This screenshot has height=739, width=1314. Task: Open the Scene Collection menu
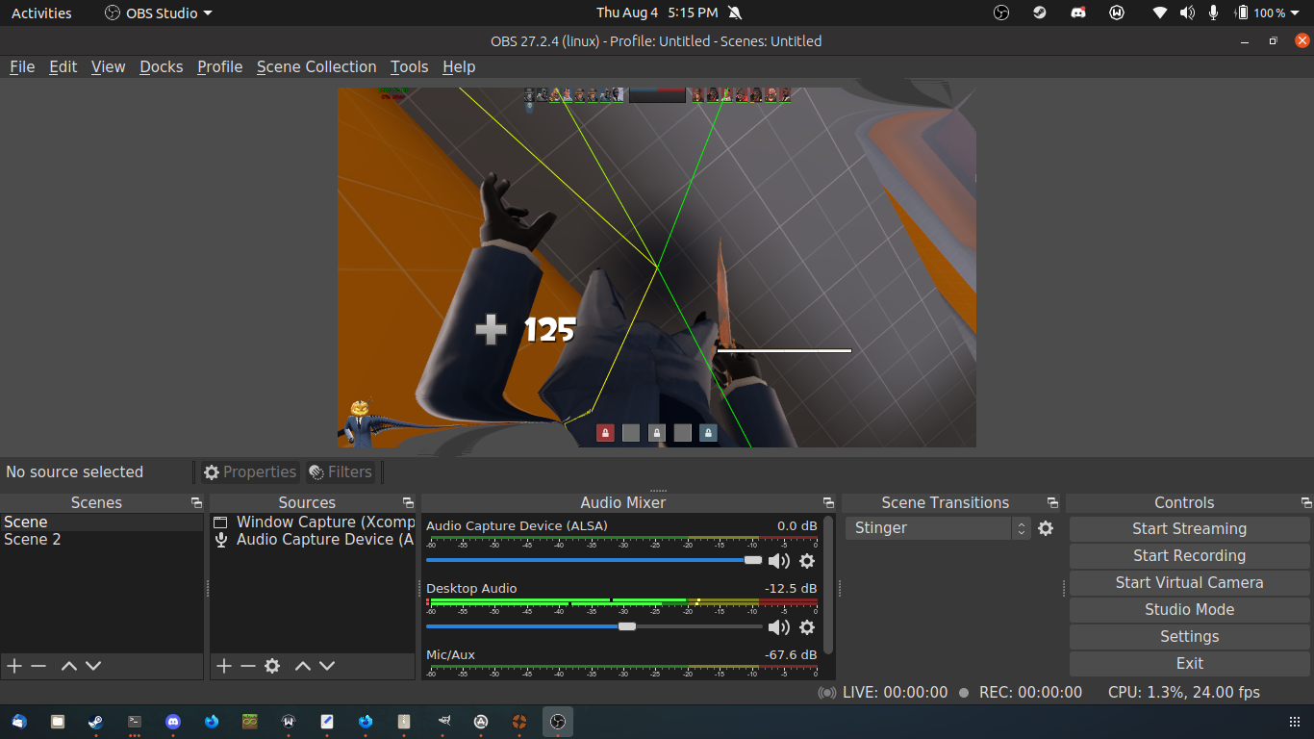[316, 66]
